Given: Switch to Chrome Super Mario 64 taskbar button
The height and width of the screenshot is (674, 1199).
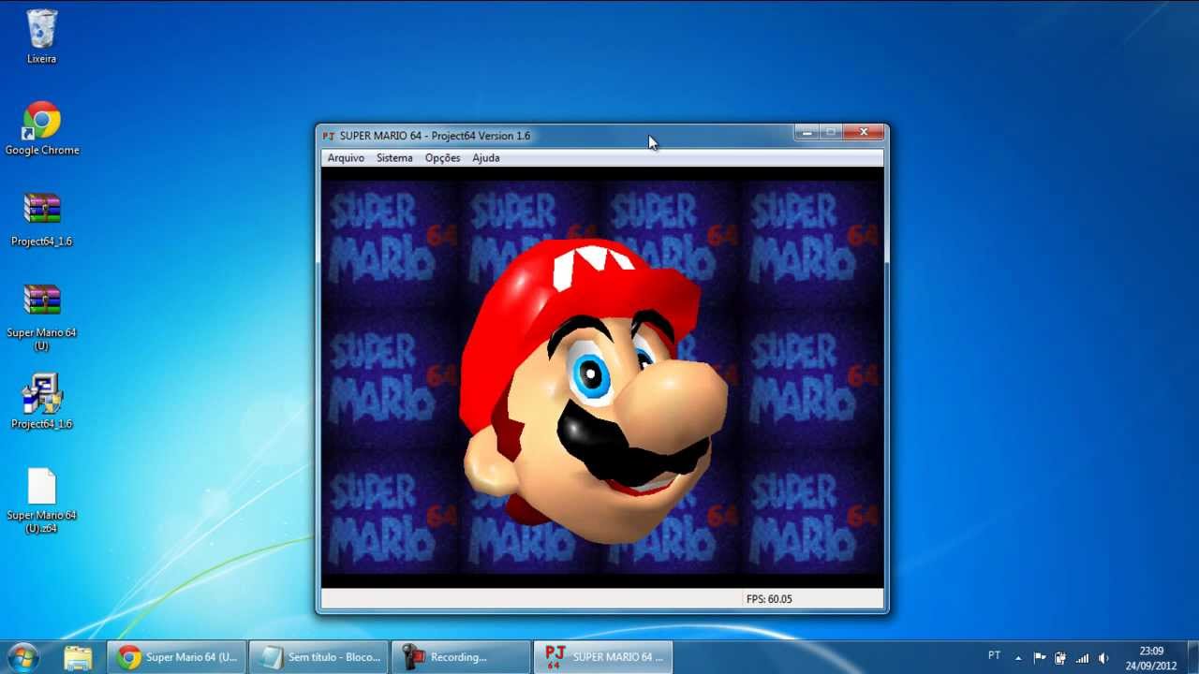Looking at the screenshot, I should tap(177, 657).
